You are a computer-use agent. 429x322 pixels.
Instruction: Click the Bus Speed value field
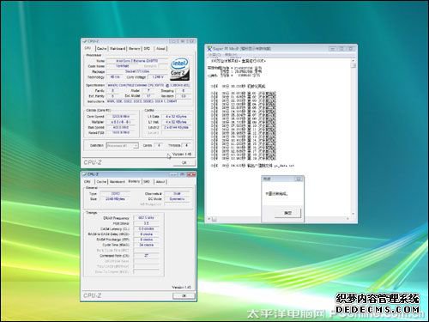pyautogui.click(x=121, y=127)
